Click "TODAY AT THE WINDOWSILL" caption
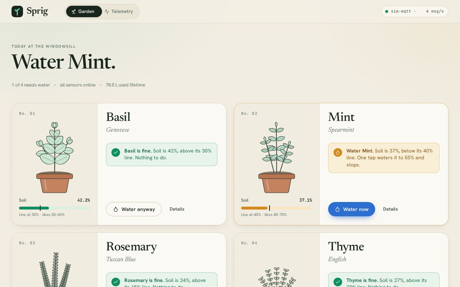 tap(43, 46)
